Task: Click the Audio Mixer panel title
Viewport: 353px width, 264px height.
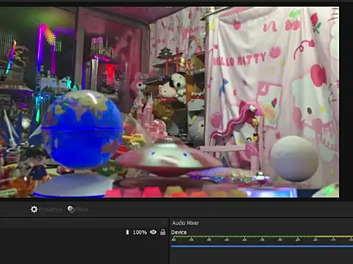Action: click(185, 223)
